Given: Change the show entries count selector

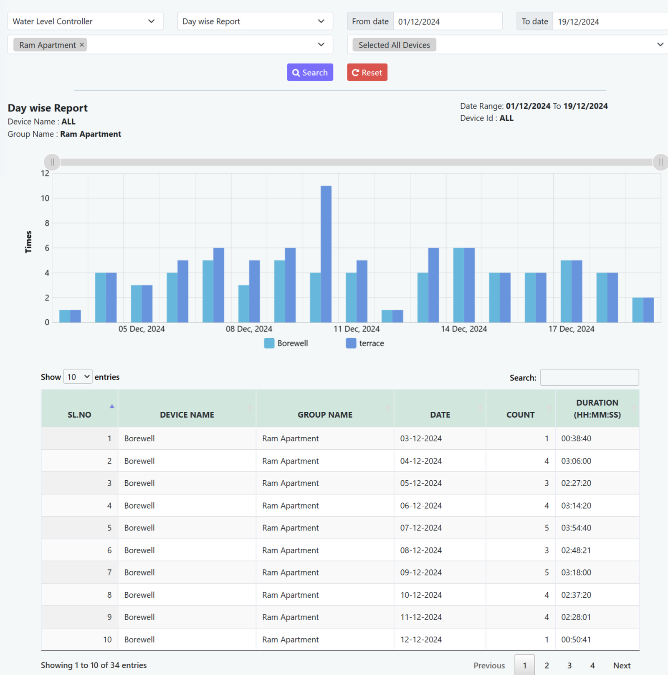Looking at the screenshot, I should [78, 377].
